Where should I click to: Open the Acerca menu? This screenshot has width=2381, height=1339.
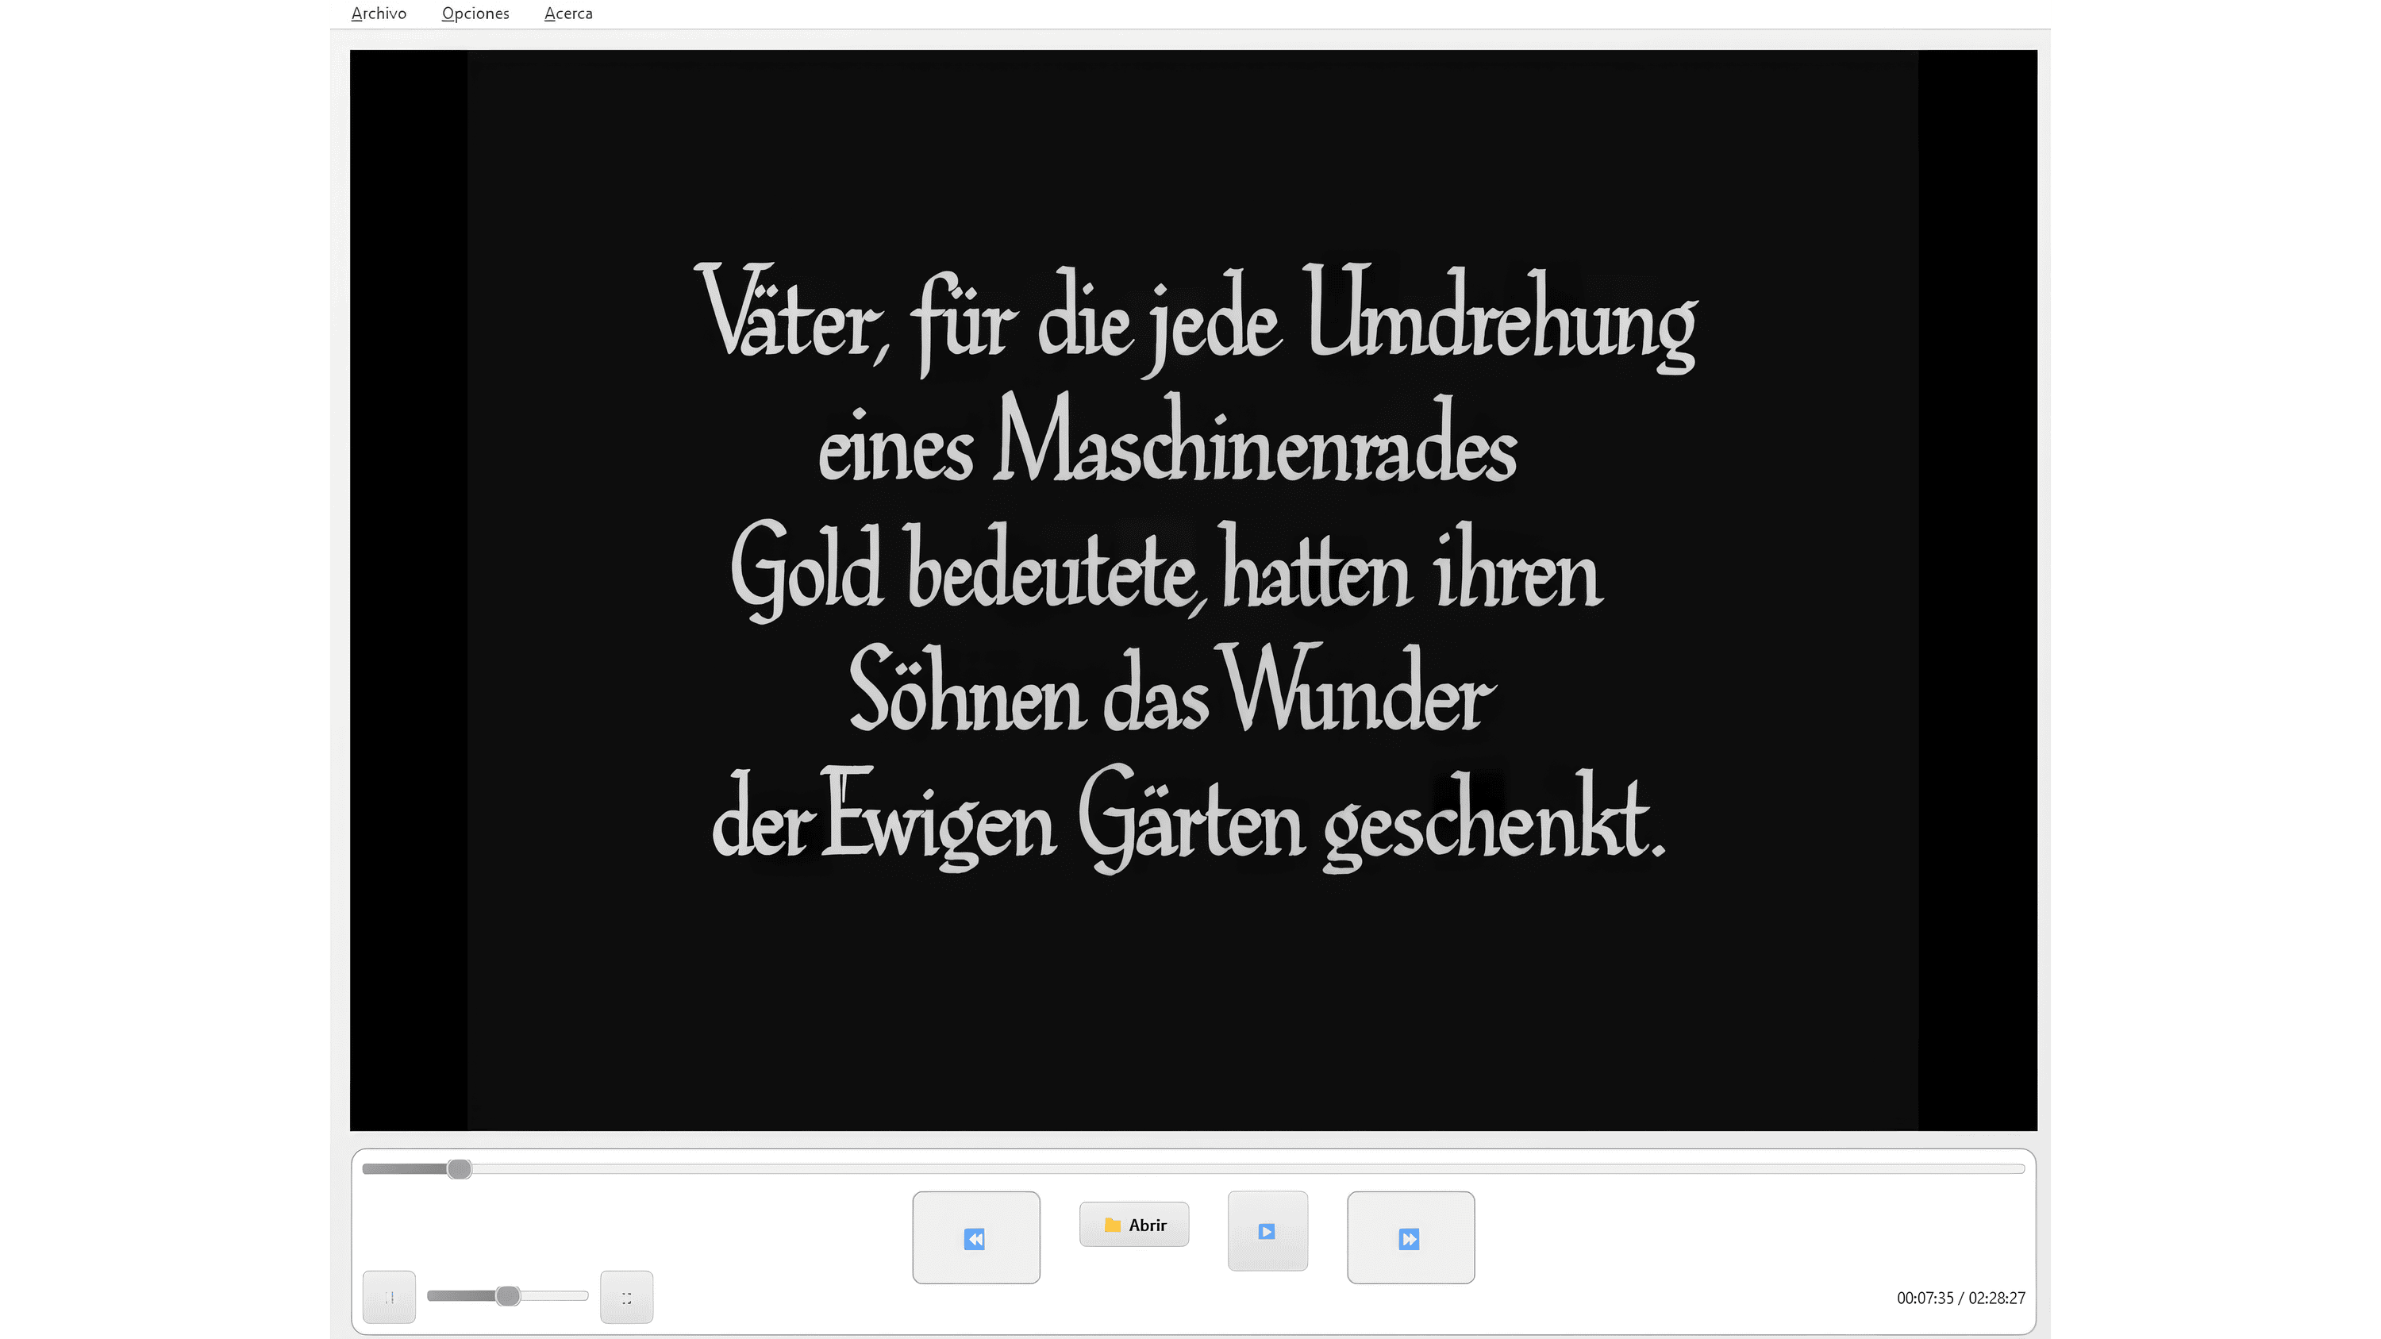pos(568,13)
